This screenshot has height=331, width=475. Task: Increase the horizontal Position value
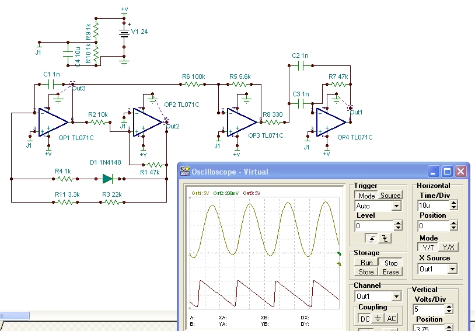tap(453, 224)
